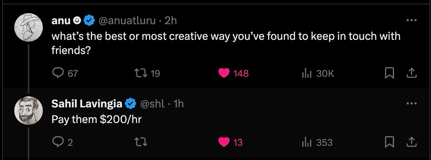Repost Sahil Lavingia's reply
The width and height of the screenshot is (431, 160).
tap(139, 142)
